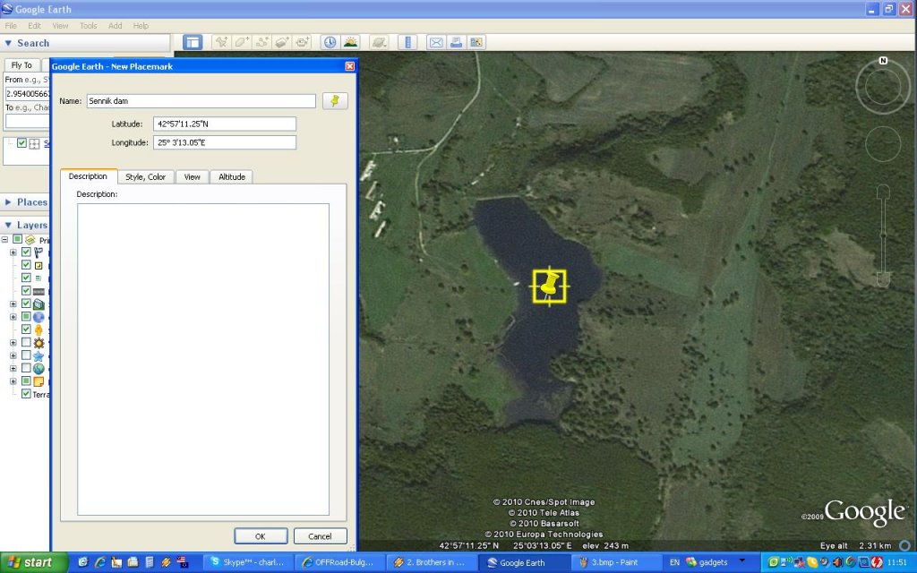Viewport: 917px width, 573px height.
Task: Open the historical imagery clock icon
Action: 330,42
